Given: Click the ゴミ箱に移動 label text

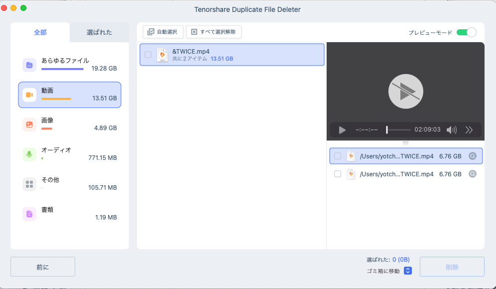Looking at the screenshot, I should (383, 271).
